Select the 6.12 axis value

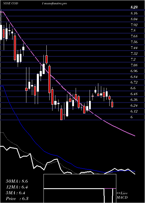point(134,111)
